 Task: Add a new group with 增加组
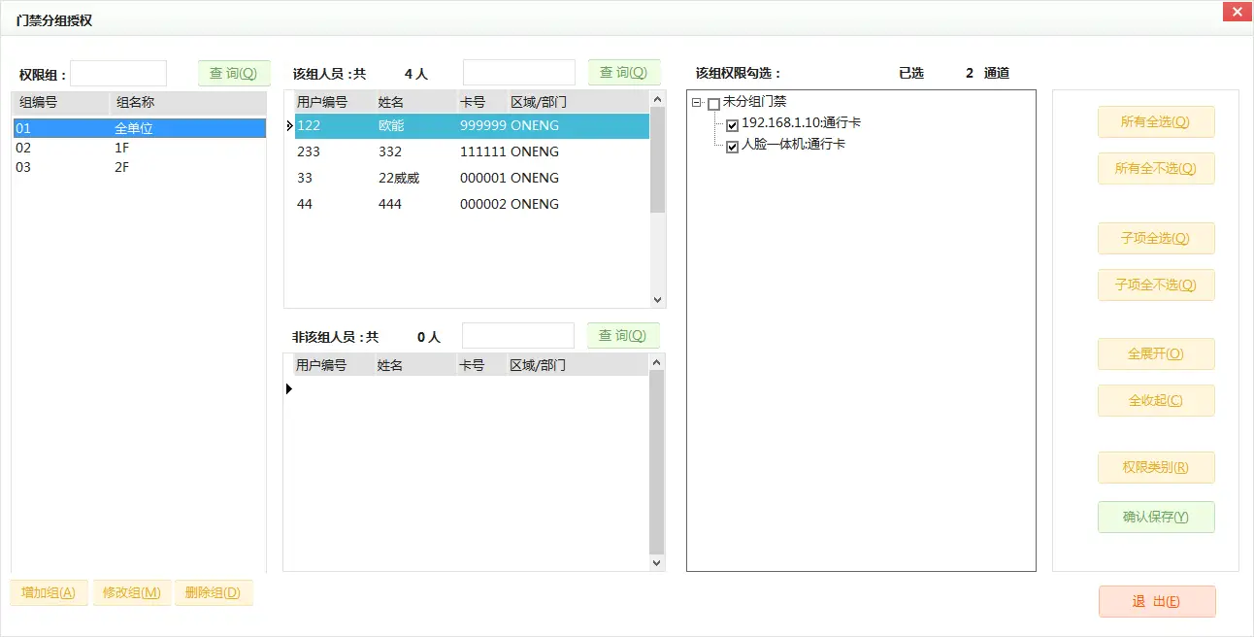[x=48, y=592]
